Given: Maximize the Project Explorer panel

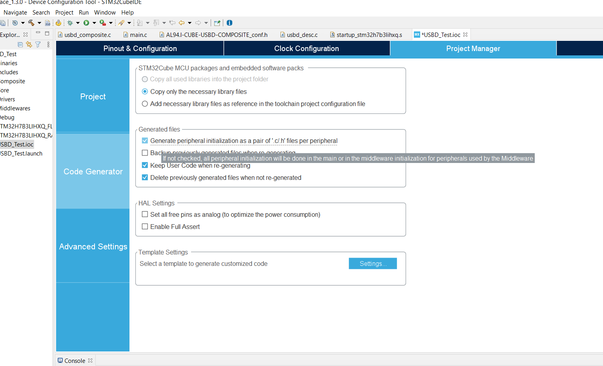Looking at the screenshot, I should click(x=47, y=33).
